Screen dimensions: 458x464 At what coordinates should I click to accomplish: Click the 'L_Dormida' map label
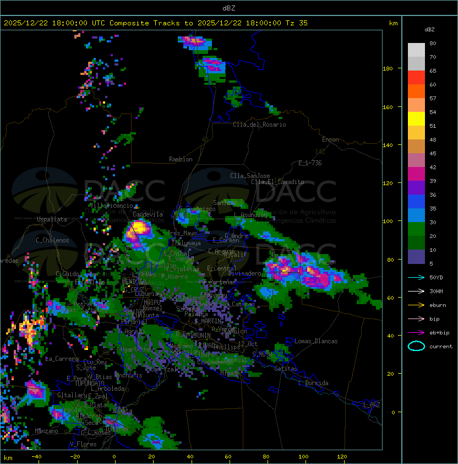(x=313, y=383)
